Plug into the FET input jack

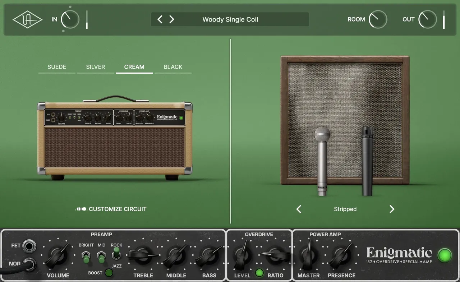[x=29, y=246]
